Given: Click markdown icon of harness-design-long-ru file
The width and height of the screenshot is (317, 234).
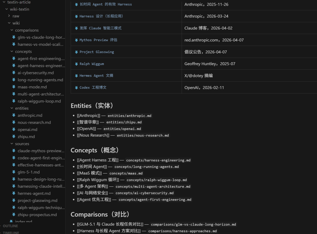Looking at the screenshot, I should tap(14, 179).
